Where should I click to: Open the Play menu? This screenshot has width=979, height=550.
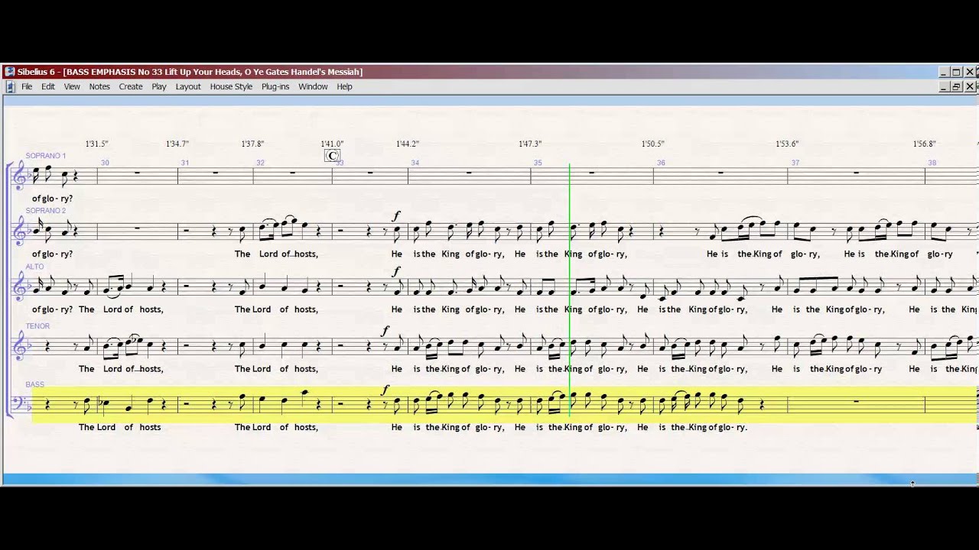(159, 87)
